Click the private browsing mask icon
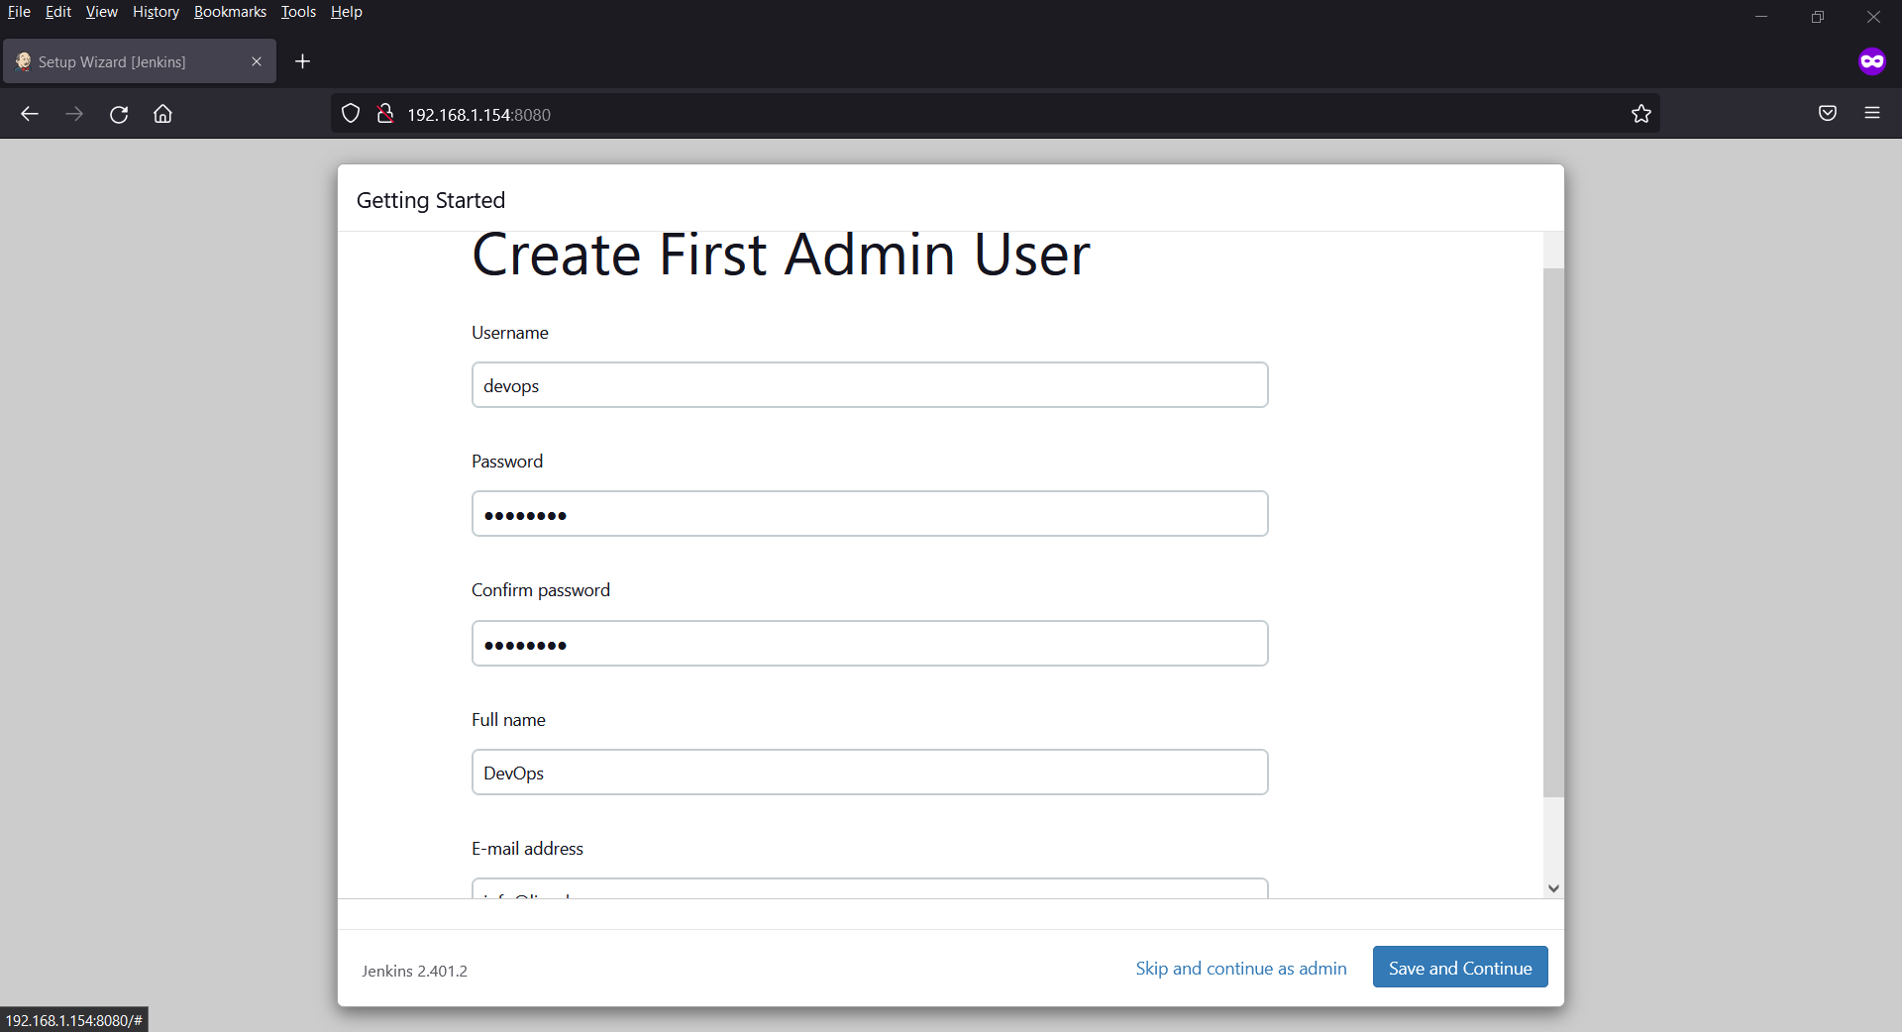 coord(1872,61)
